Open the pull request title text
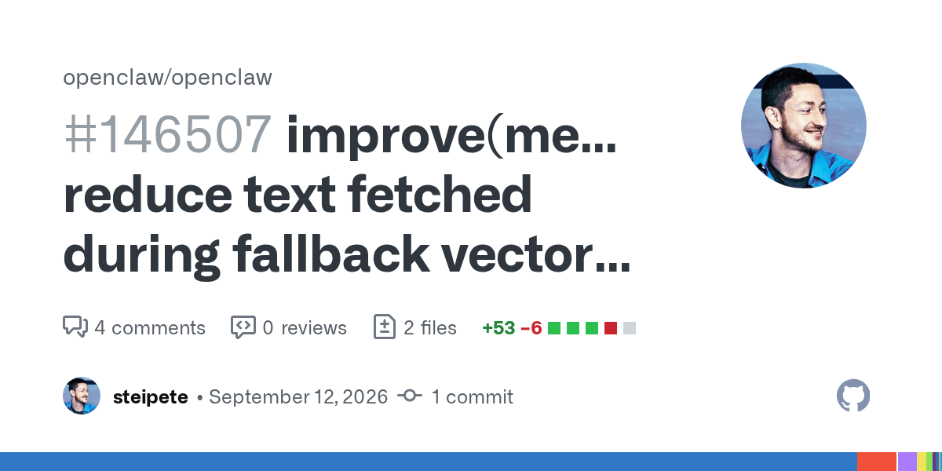942x471 pixels. [348, 195]
